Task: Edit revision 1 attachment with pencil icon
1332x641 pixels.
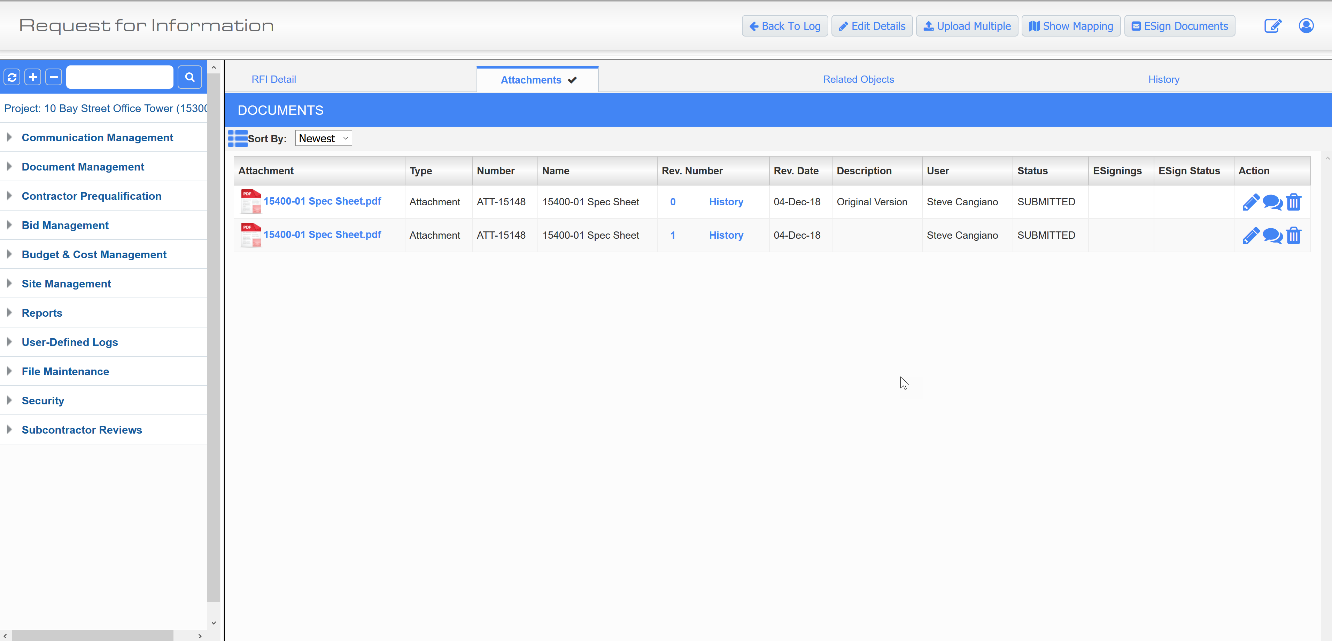Action: click(1251, 236)
